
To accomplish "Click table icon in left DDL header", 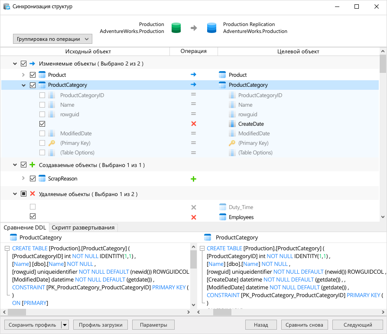I will click(x=13, y=237).
